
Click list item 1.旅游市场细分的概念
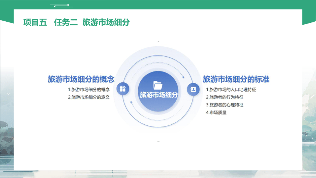tap(89, 89)
